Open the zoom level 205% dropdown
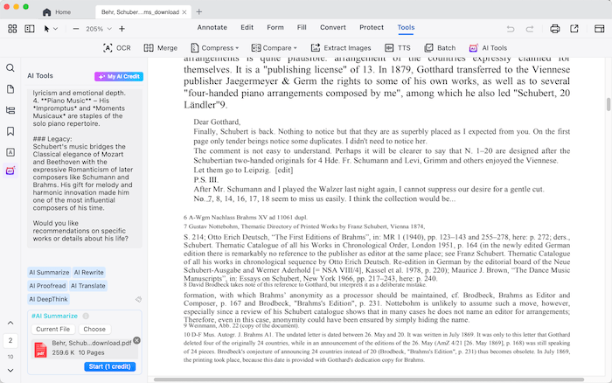Image resolution: width=612 pixels, height=383 pixels. tap(98, 29)
